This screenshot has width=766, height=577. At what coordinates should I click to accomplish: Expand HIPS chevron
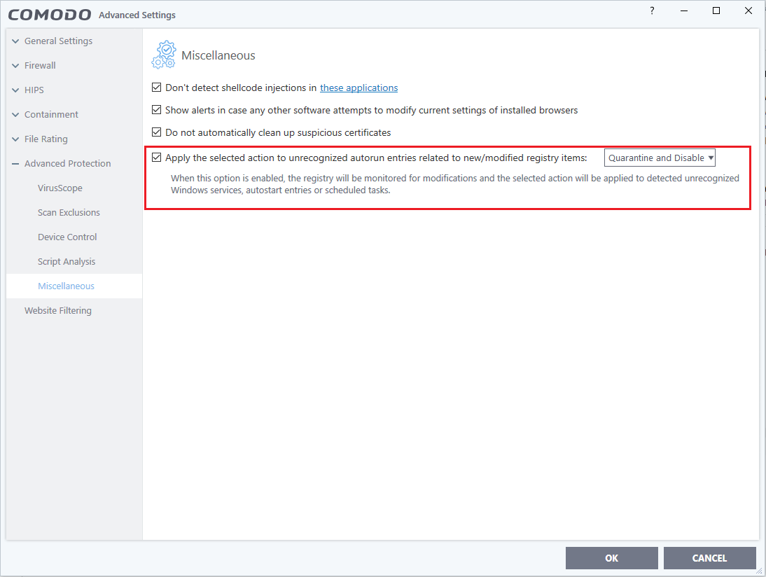coord(15,90)
